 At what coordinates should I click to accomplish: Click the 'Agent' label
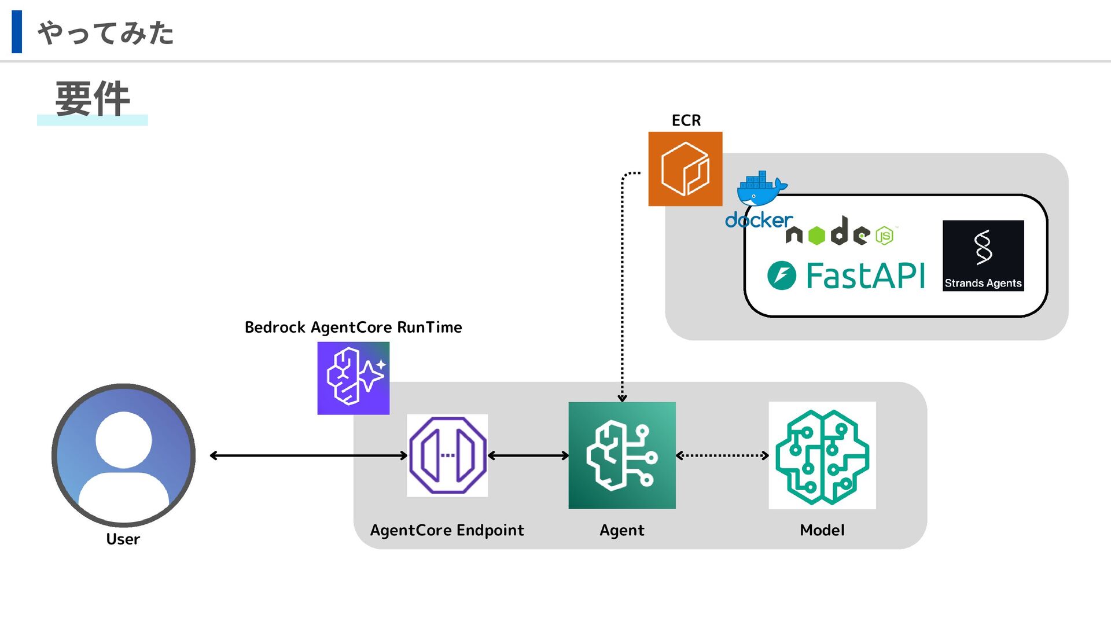click(622, 530)
